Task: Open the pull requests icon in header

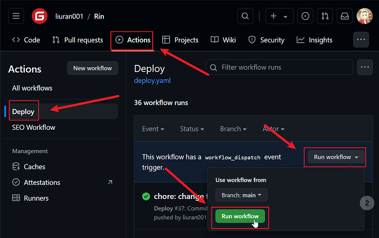Action: pyautogui.click(x=325, y=16)
